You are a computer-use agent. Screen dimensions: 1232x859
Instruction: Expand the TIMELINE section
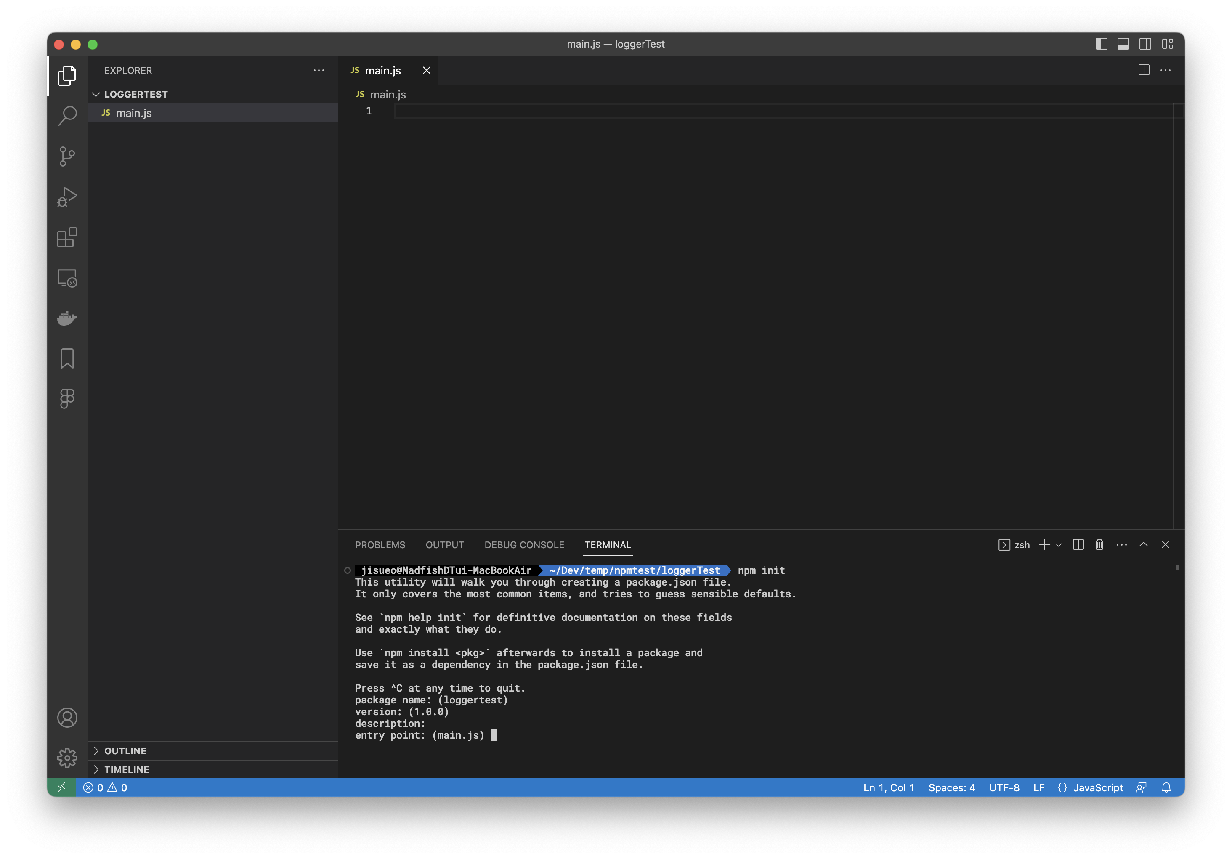[x=127, y=769]
